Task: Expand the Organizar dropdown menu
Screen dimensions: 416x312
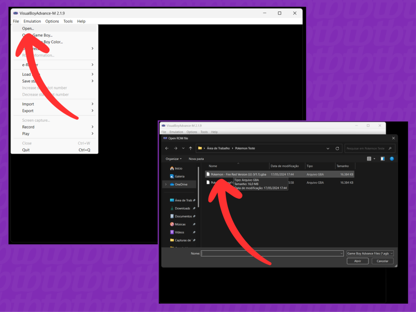Action: pyautogui.click(x=173, y=159)
